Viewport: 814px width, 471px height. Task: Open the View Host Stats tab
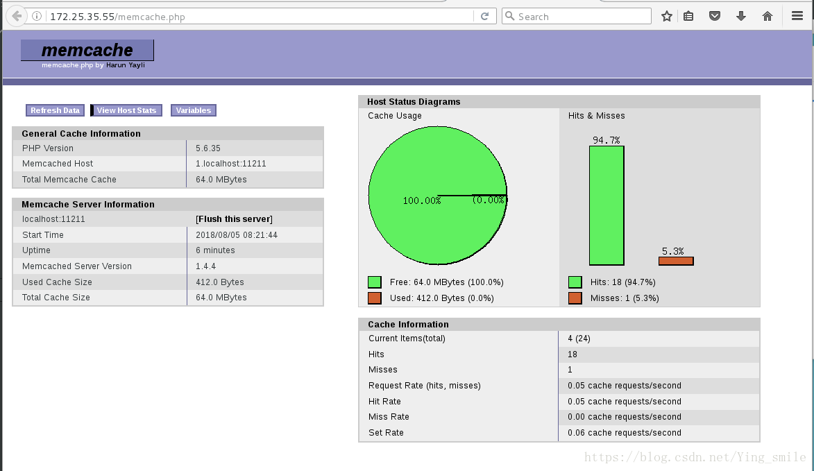(x=126, y=110)
